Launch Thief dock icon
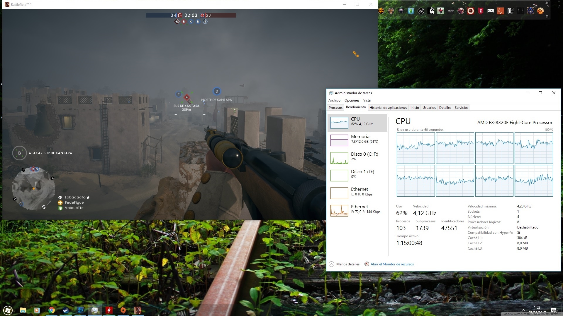 click(x=451, y=11)
